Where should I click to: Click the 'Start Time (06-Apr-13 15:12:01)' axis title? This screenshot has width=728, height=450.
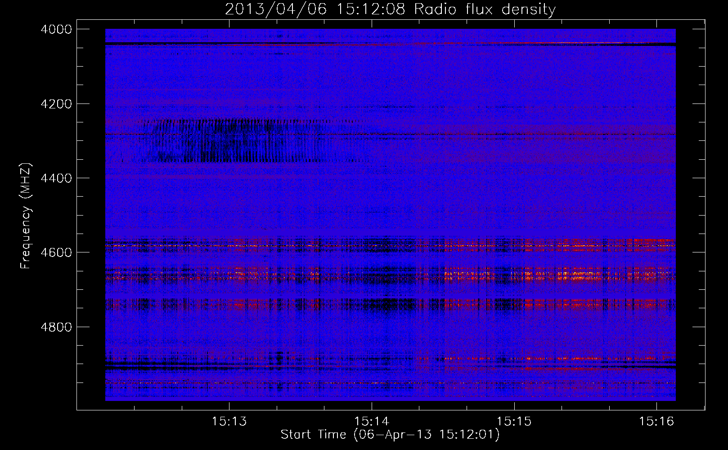tap(390, 435)
